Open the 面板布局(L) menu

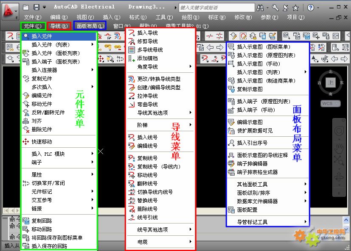90,26
